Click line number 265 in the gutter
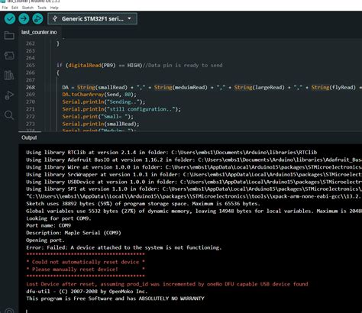Viewport: 362px width, 313px height. tap(31, 65)
